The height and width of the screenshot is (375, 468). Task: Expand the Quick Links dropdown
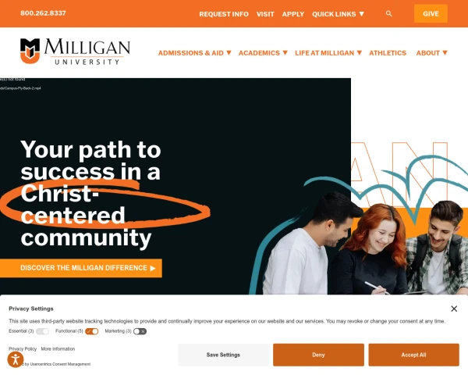point(338,14)
